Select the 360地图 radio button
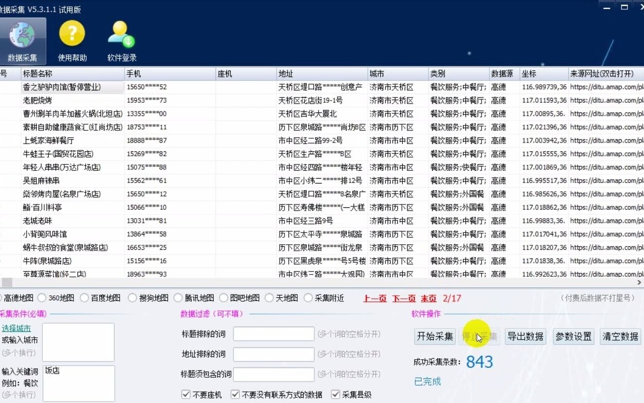The image size is (644, 403). (x=42, y=298)
